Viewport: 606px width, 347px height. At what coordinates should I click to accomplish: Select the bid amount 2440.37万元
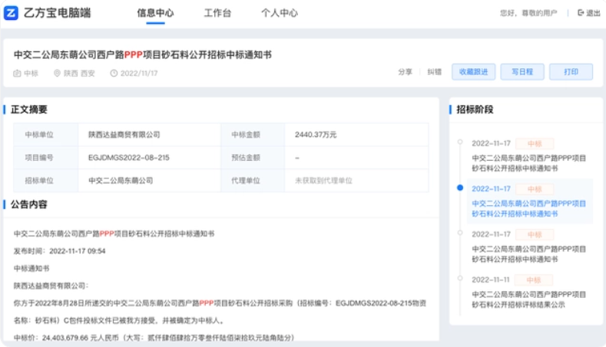pyautogui.click(x=316, y=135)
